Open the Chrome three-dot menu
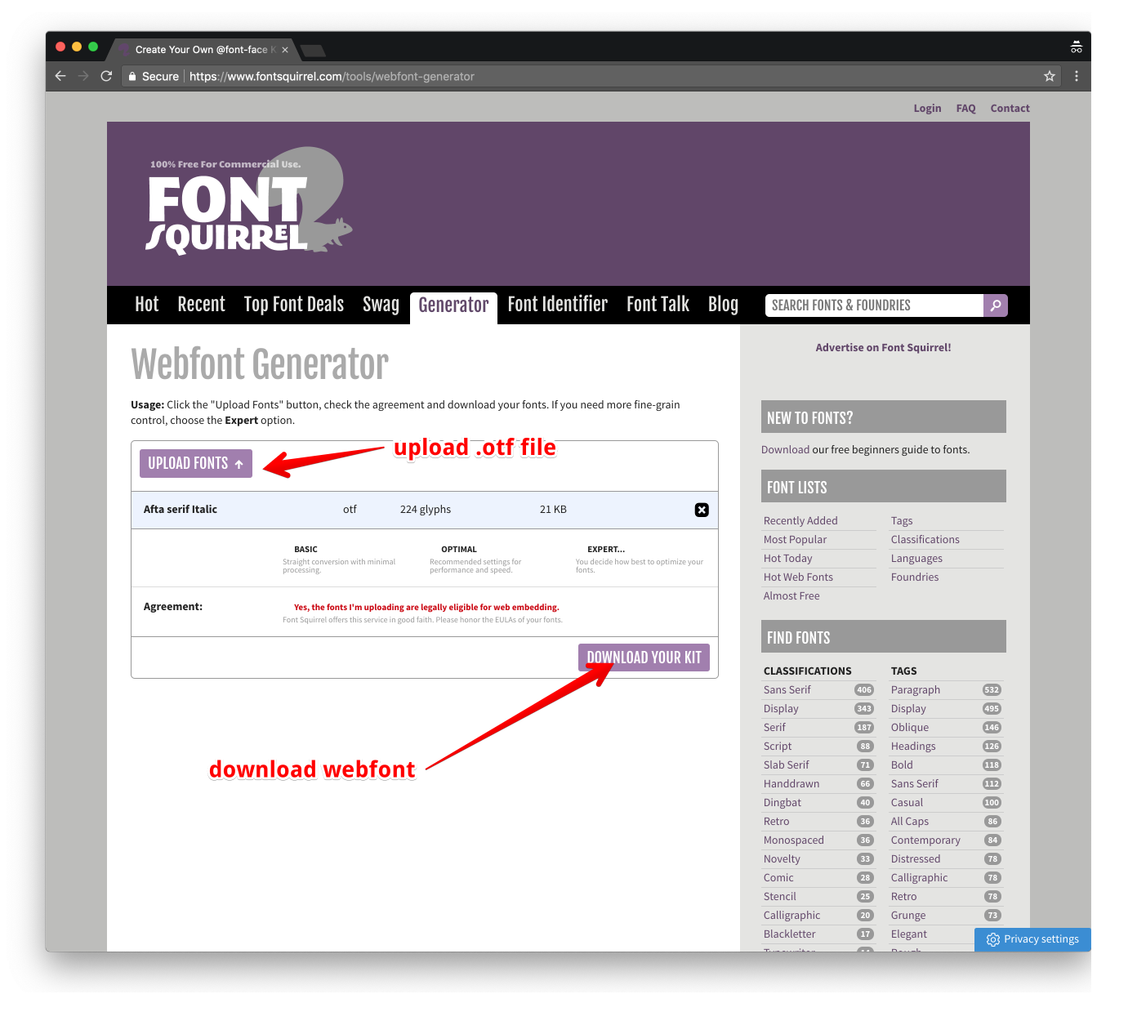Screen dimensions: 1137x1012 (x=1077, y=76)
